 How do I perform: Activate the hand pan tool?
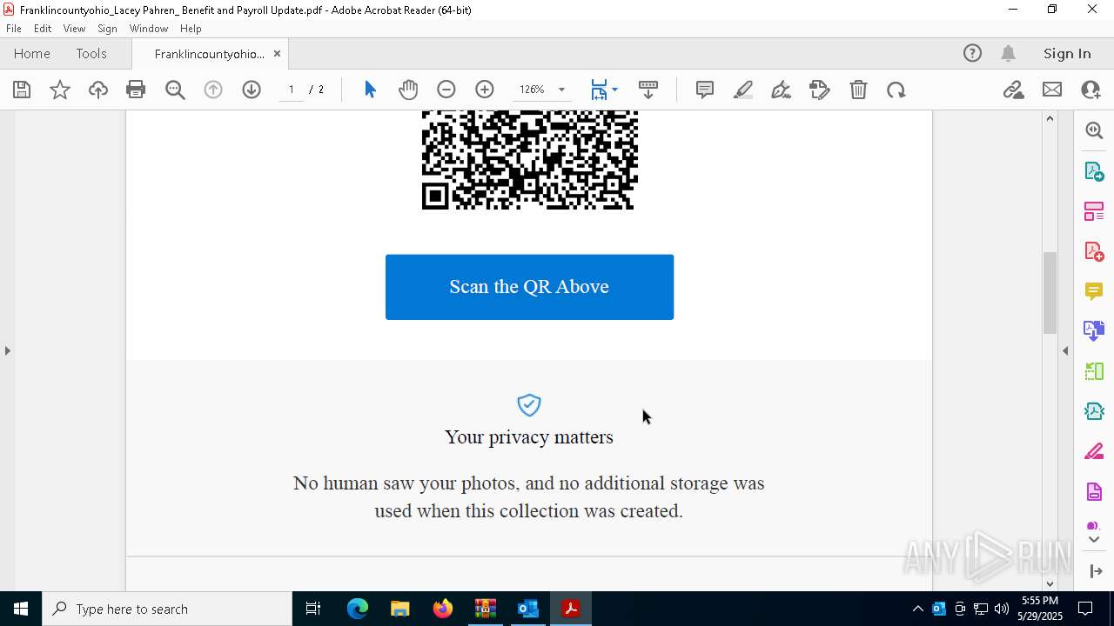[408, 90]
